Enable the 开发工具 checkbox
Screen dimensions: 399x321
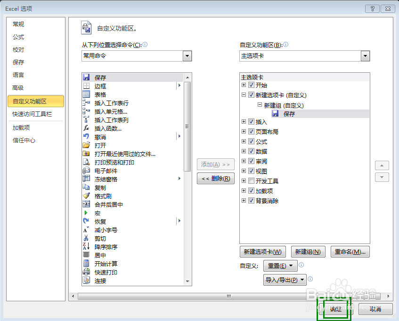pos(251,181)
